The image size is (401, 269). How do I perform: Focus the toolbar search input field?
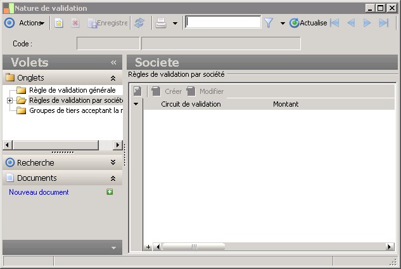(x=223, y=22)
